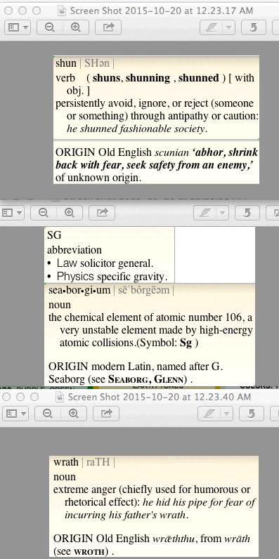Activate highlight pen in 12.23.17 AM window
This screenshot has width=279, height=559.
[212, 27]
